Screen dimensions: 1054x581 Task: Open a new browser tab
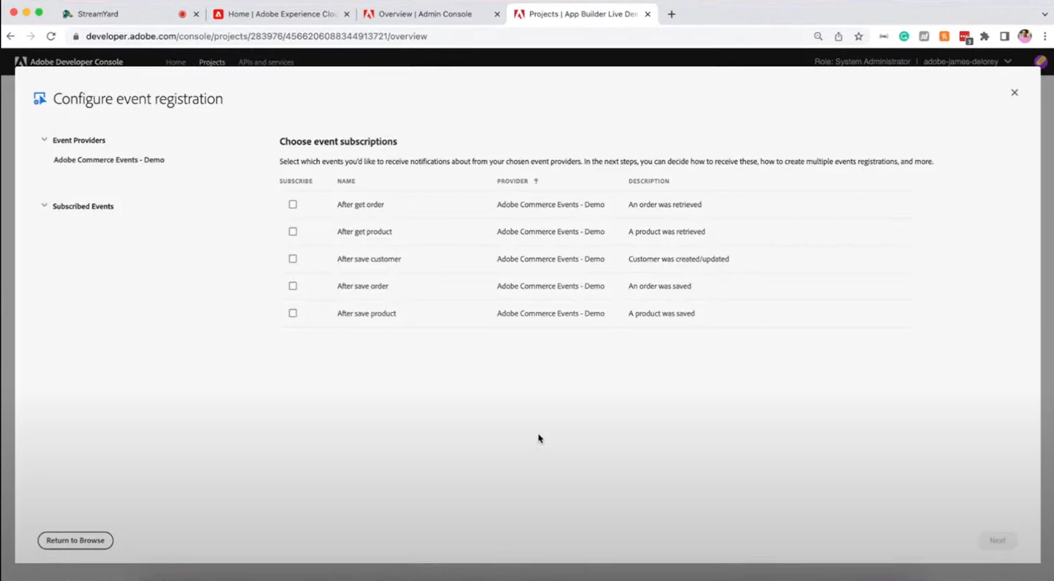click(x=671, y=14)
